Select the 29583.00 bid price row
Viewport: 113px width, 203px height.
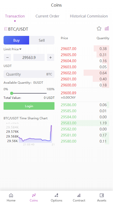tap(85, 123)
